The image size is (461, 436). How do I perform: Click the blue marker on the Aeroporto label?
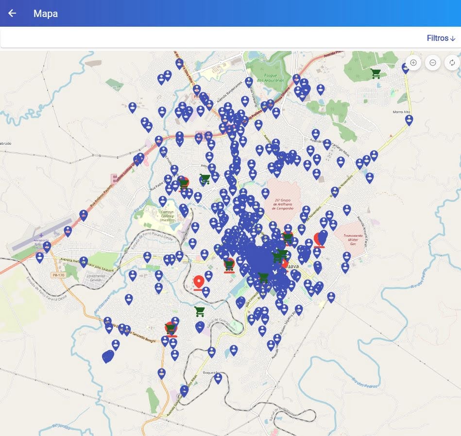click(47, 247)
